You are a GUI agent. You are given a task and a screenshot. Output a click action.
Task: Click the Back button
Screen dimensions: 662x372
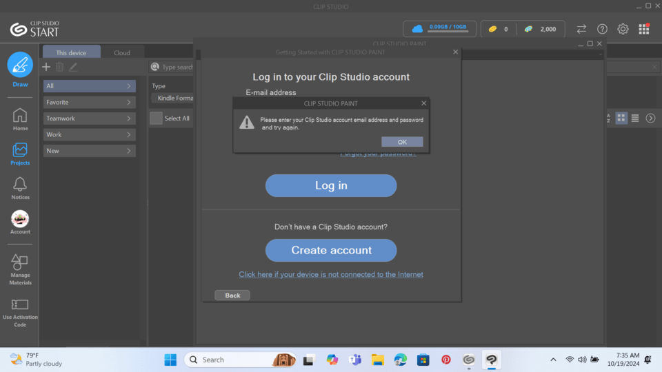[232, 296]
